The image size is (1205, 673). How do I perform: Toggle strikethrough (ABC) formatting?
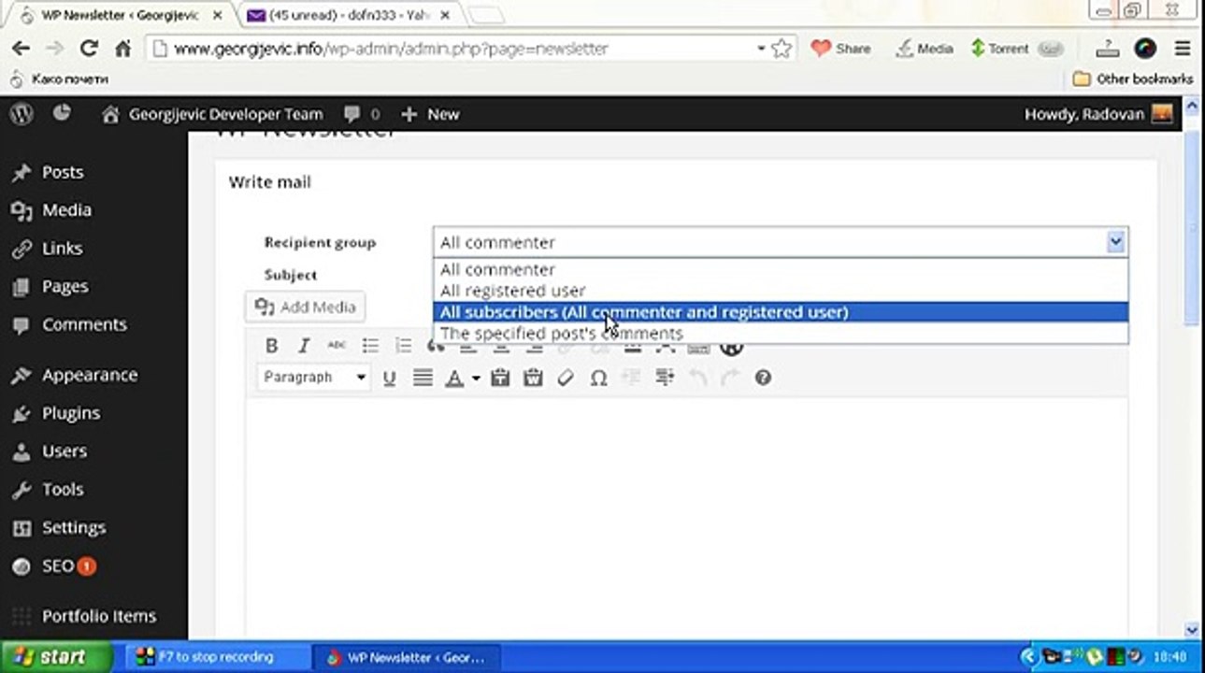coord(337,346)
